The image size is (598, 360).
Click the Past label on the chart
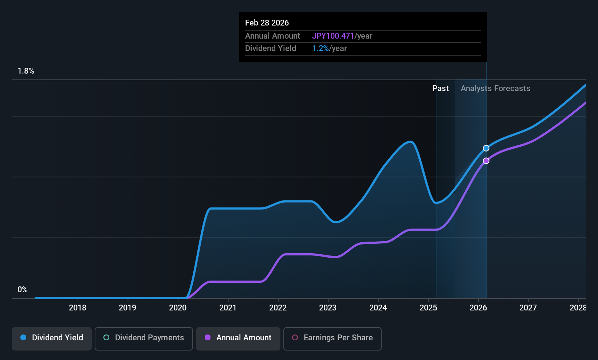[x=440, y=89]
